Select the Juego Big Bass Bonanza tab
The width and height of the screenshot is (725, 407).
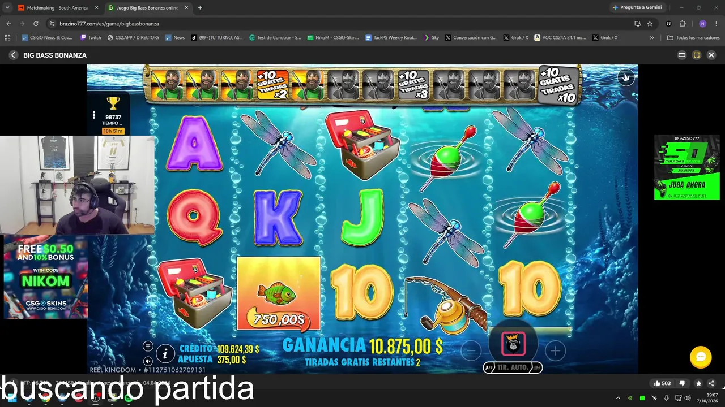tap(147, 8)
